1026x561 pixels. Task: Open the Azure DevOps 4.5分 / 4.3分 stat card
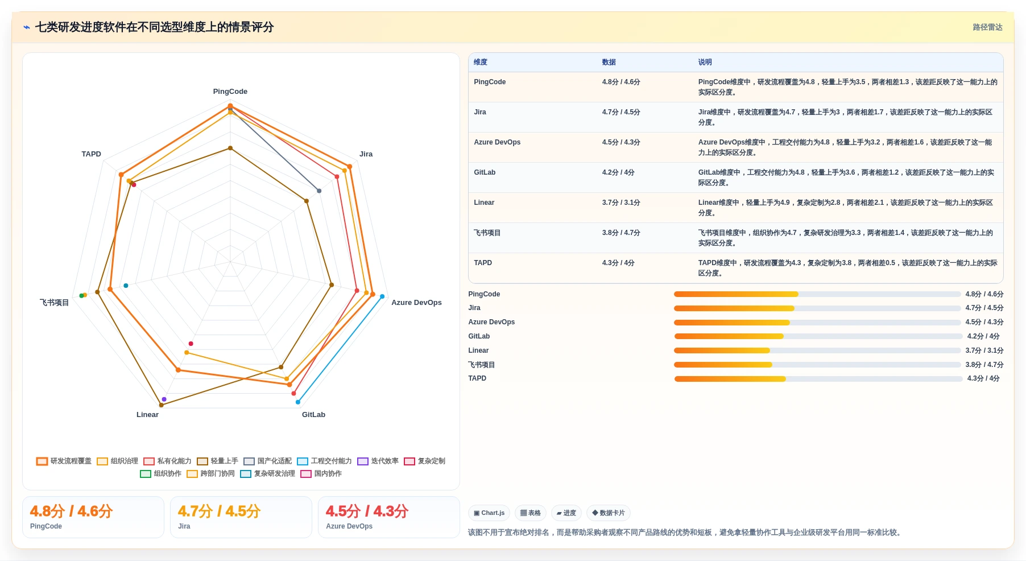tap(389, 517)
